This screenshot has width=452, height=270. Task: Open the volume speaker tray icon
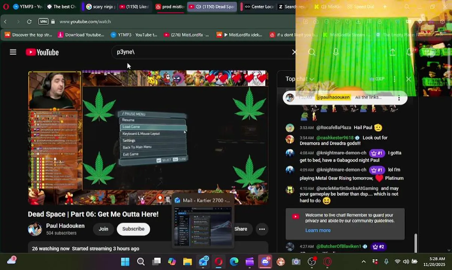(x=406, y=261)
